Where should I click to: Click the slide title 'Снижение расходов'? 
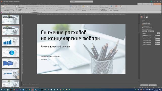(64, 32)
